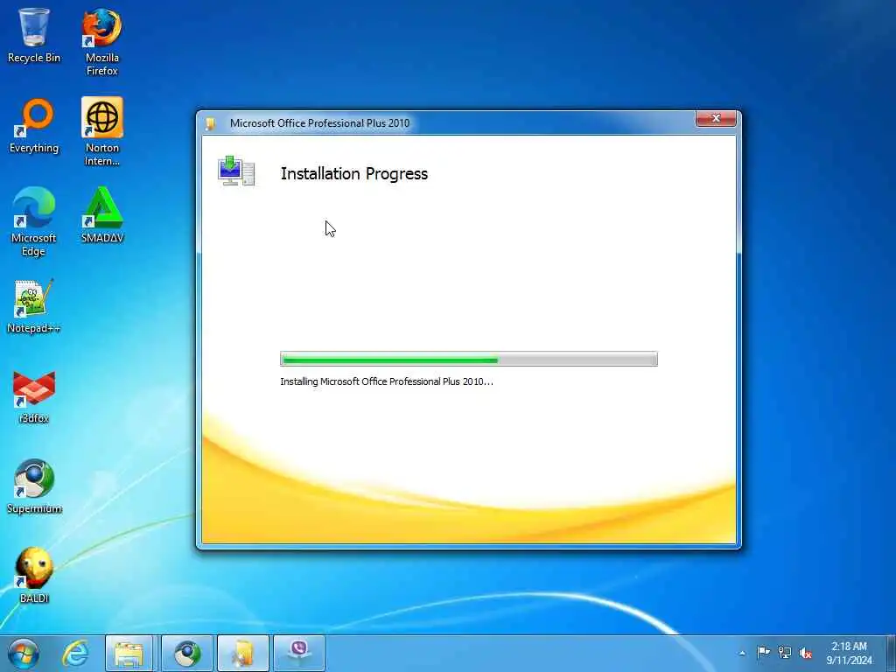Viewport: 896px width, 672px height.
Task: Select the Norton Internet desktop shortcut
Action: point(101,131)
